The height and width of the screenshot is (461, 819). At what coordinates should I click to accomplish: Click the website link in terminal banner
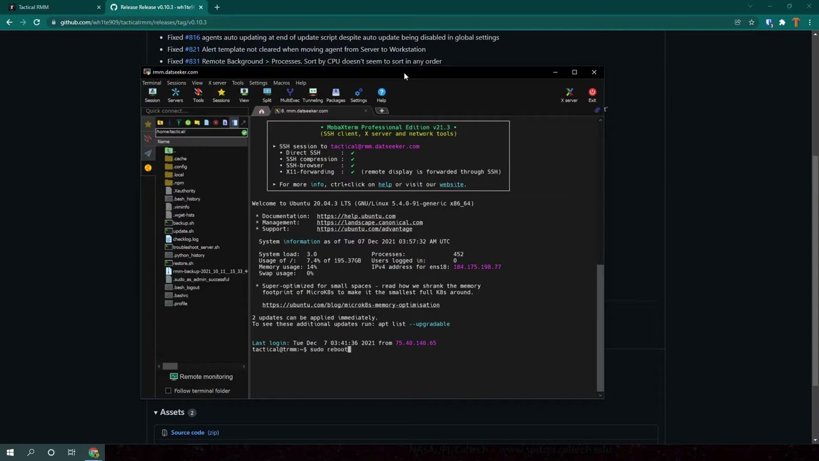tap(451, 184)
